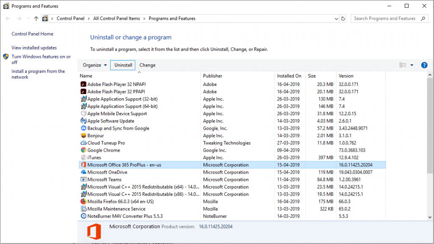Click the Microsoft Teams icon
Viewport: 434px width, 244px height.
83,180
